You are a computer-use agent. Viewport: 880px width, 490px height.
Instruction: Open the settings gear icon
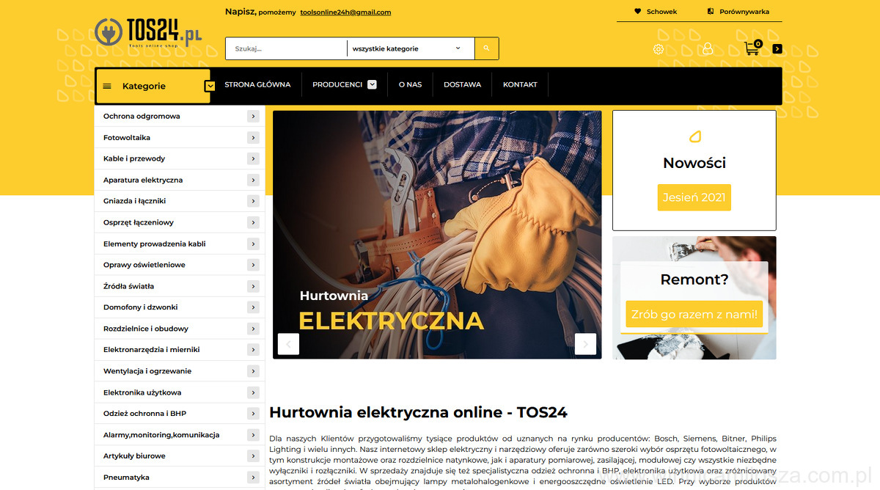click(659, 49)
